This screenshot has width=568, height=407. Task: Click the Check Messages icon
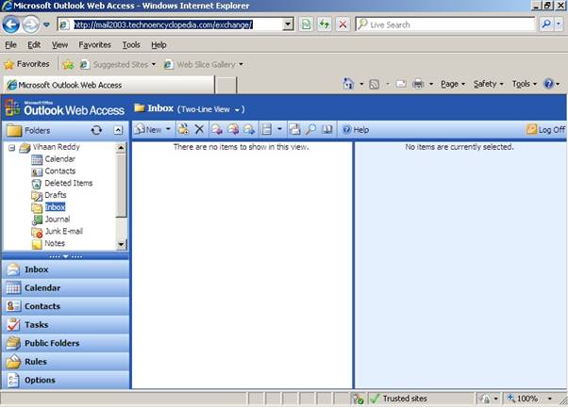pos(294,129)
